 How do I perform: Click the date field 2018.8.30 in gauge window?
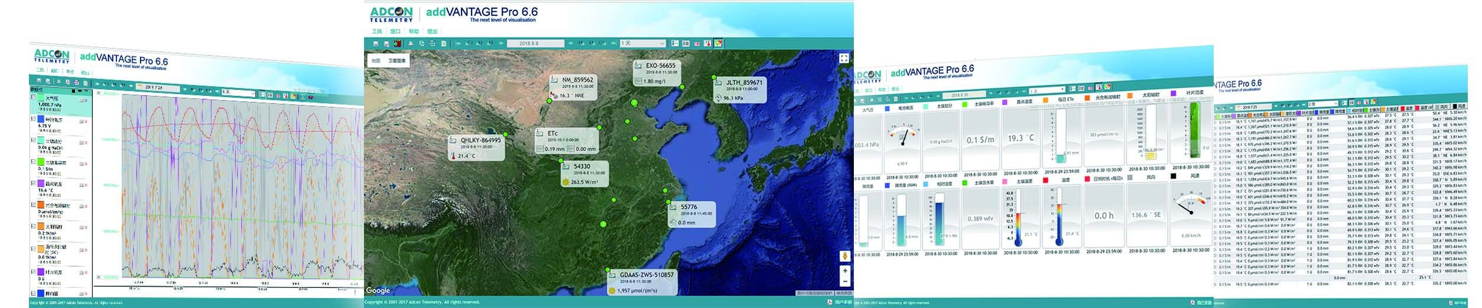pos(964,95)
